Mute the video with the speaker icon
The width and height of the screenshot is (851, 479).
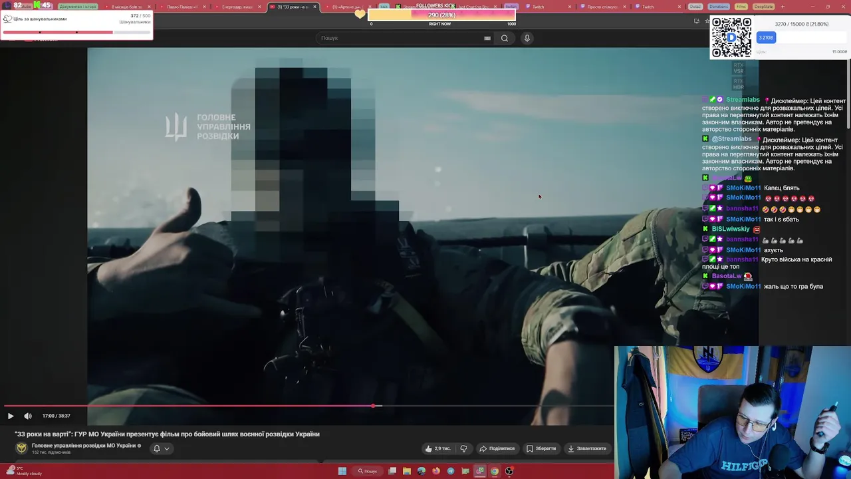[x=28, y=416]
